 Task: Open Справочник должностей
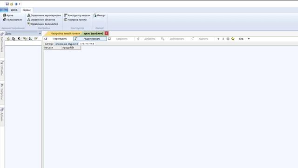point(43,24)
